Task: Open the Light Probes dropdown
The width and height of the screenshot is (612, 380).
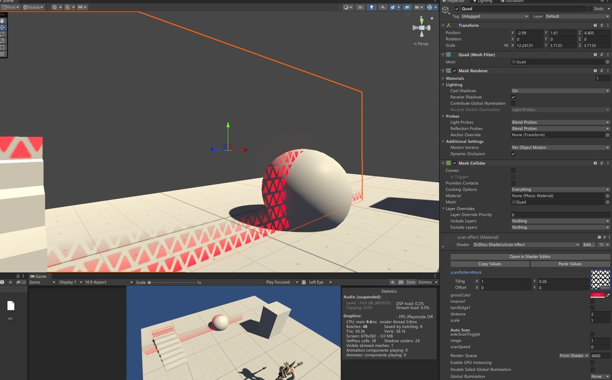Action: 561,122
